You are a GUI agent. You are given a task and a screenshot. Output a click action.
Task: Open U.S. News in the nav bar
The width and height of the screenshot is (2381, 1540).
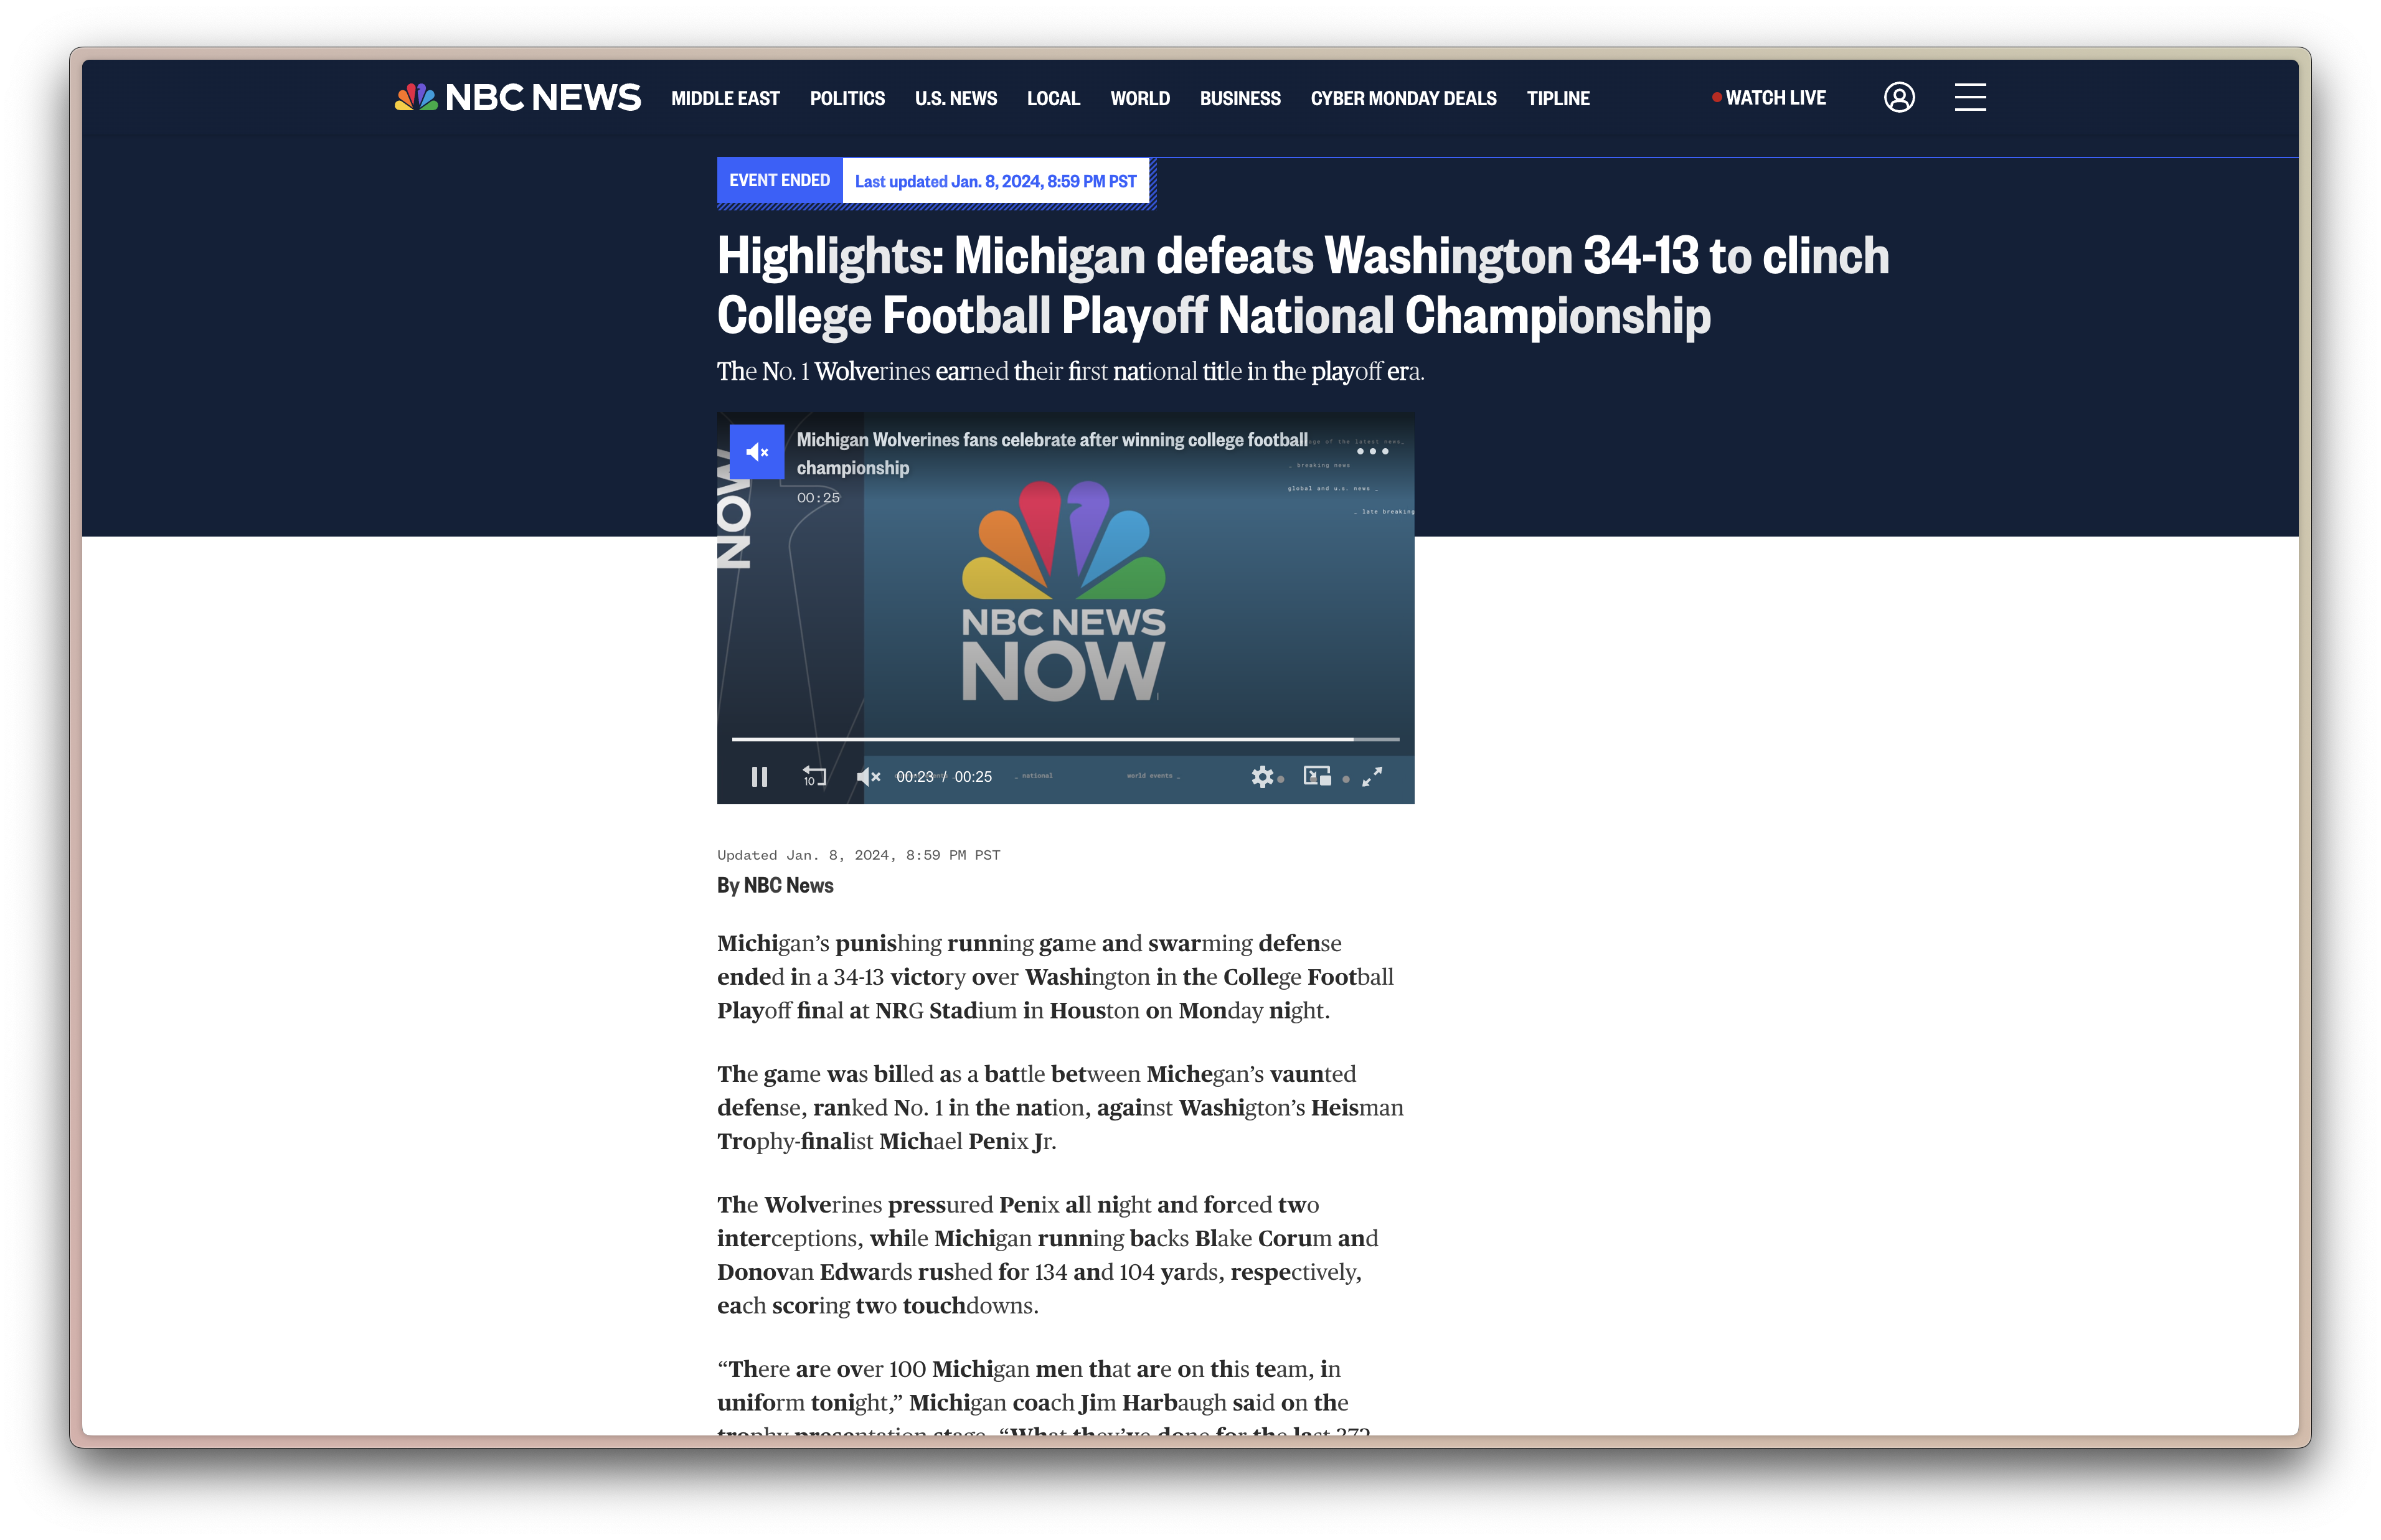click(x=955, y=98)
